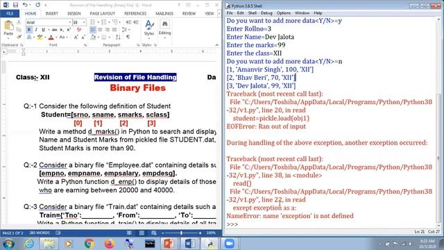This screenshot has height=250, width=444.
Task: Click the Multilevel list icon
Action: tap(115, 22)
